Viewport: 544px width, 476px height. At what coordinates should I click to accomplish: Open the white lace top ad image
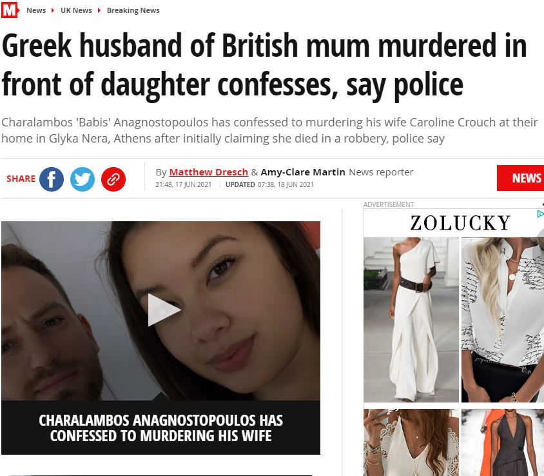point(411,442)
